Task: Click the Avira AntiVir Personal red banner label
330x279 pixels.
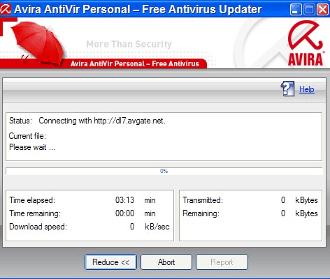Action: click(x=135, y=63)
